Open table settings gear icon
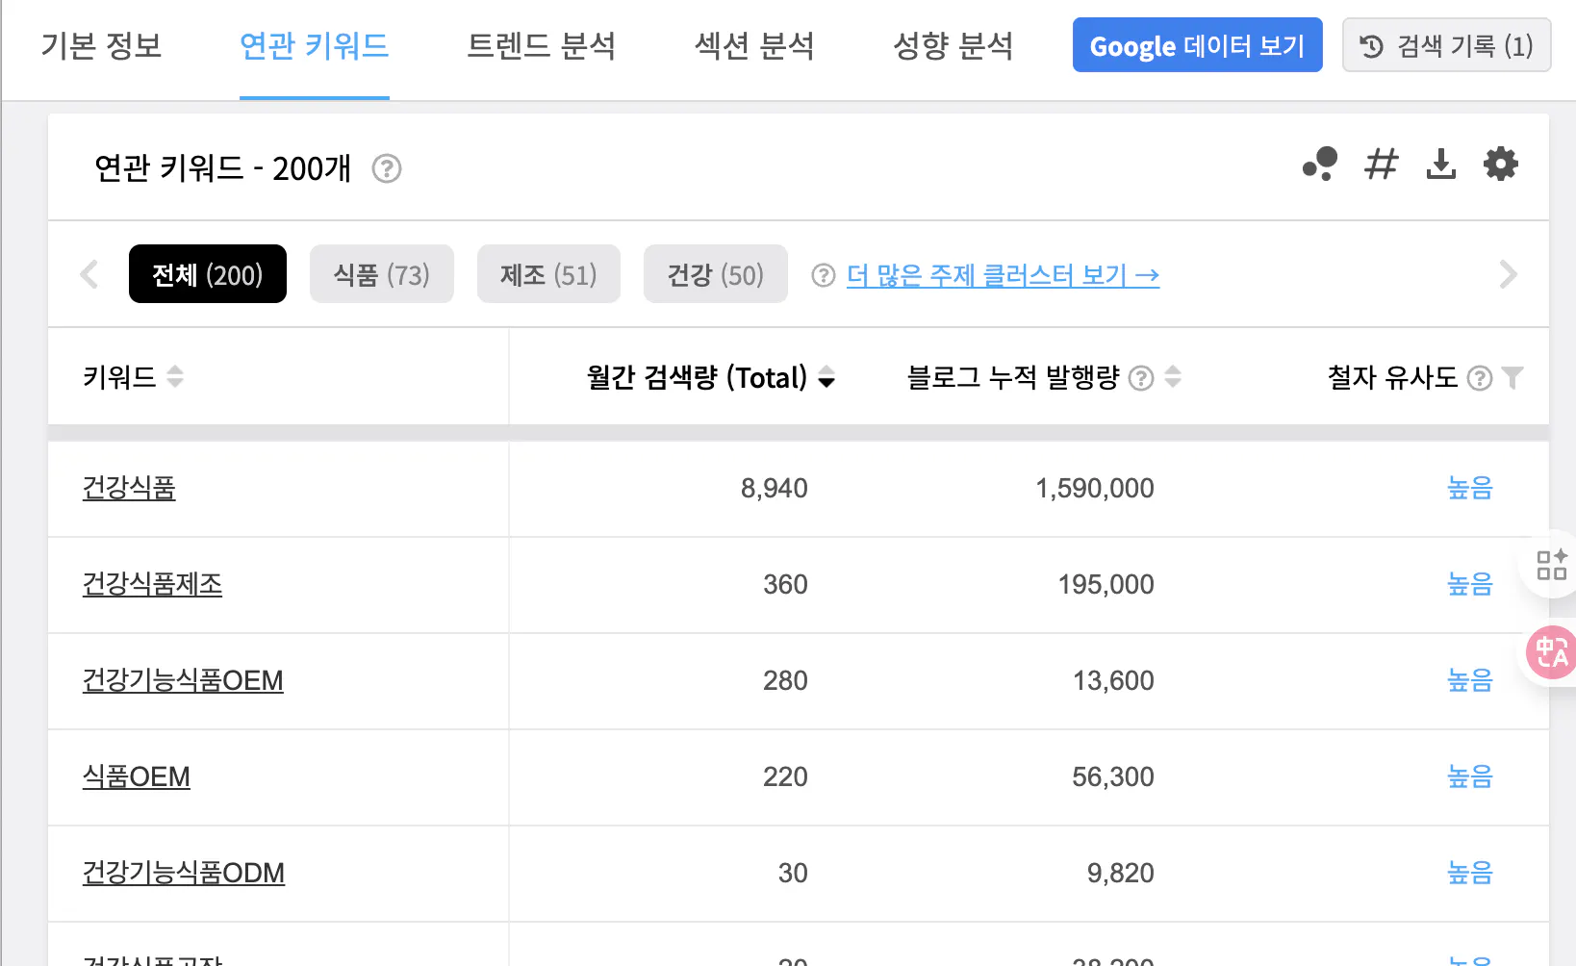This screenshot has height=966, width=1576. 1500,165
